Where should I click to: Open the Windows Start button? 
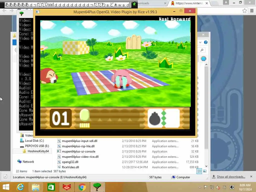tap(6, 187)
